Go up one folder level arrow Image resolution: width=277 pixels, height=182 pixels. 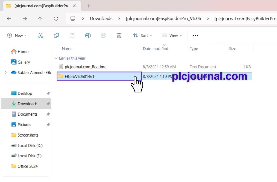40,19
